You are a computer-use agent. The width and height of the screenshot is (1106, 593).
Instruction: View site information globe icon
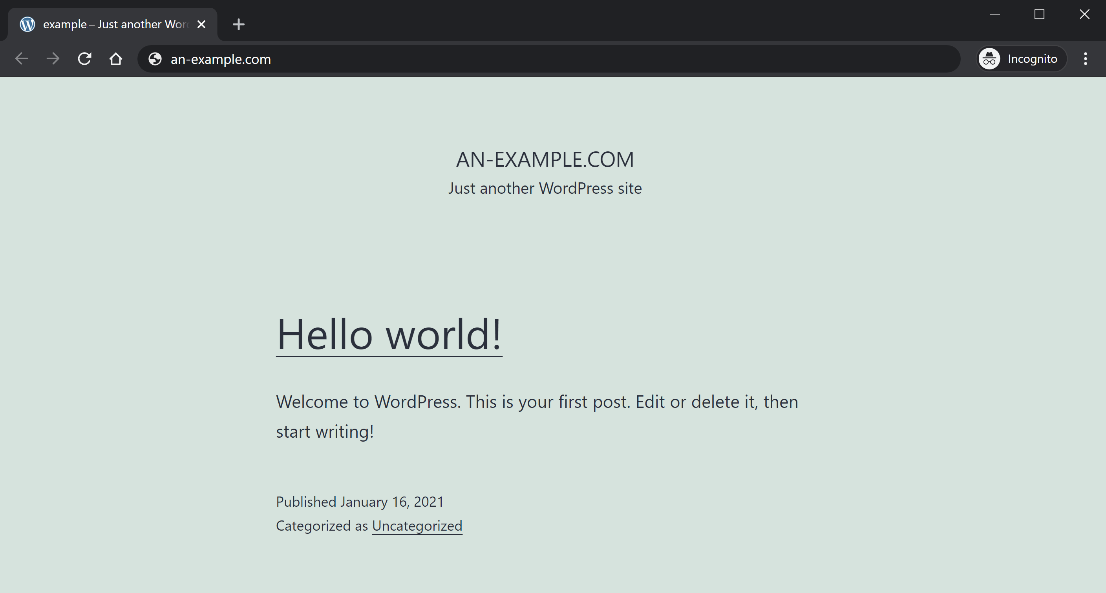(x=155, y=59)
